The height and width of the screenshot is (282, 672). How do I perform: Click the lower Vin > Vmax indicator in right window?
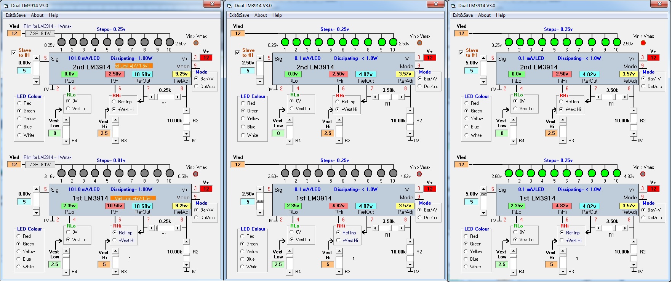(x=643, y=174)
